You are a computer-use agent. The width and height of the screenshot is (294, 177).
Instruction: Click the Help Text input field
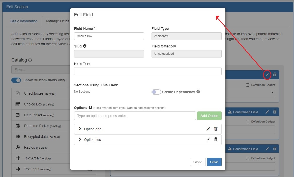148,71
